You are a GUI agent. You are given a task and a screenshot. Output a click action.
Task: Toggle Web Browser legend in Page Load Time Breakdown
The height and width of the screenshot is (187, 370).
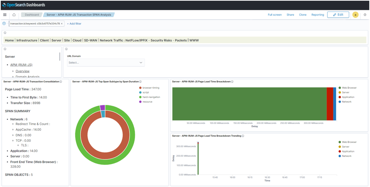[x=348, y=88]
